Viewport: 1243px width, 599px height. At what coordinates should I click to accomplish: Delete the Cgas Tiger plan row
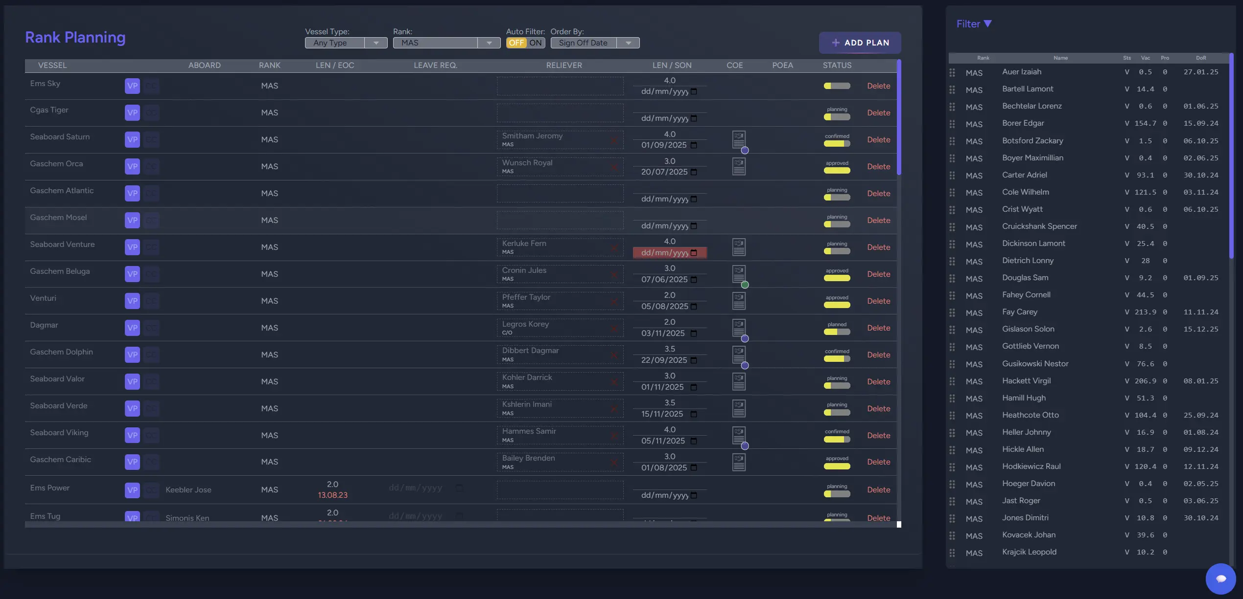coord(878,113)
